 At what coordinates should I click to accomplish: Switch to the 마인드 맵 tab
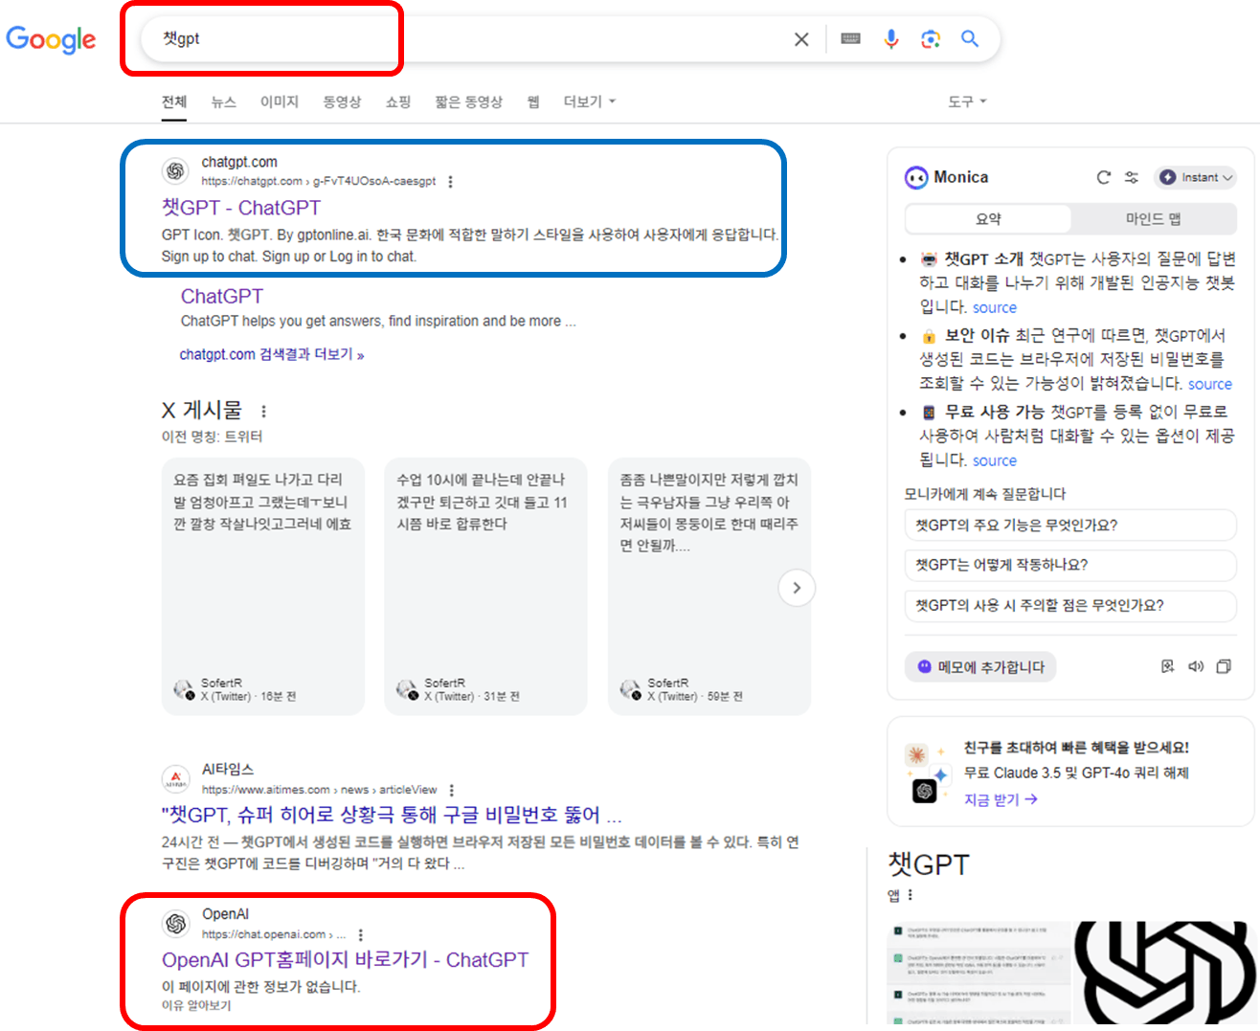click(x=1154, y=219)
